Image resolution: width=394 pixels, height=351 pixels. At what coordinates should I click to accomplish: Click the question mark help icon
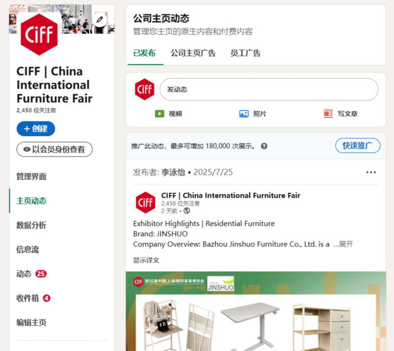point(264,146)
